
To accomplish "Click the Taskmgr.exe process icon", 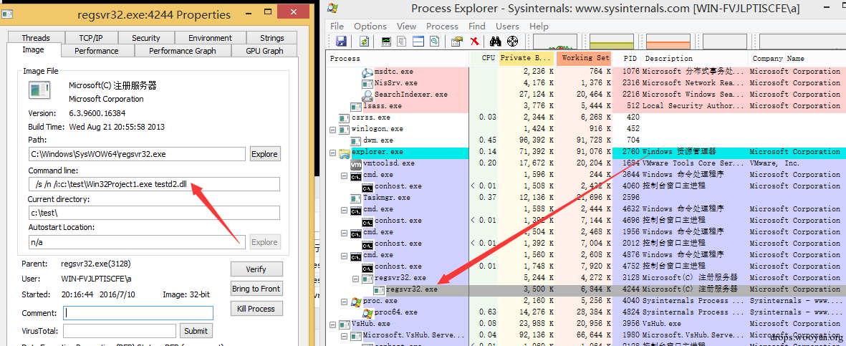I will (x=356, y=198).
